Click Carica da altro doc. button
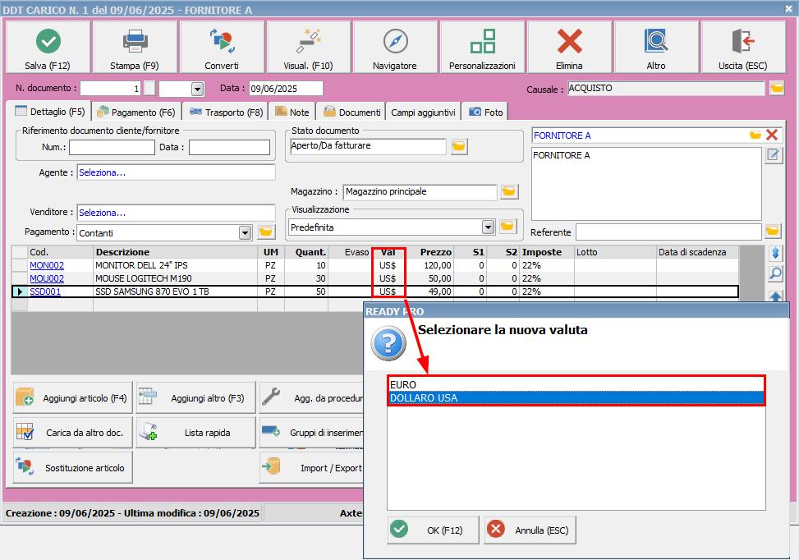 (72, 433)
